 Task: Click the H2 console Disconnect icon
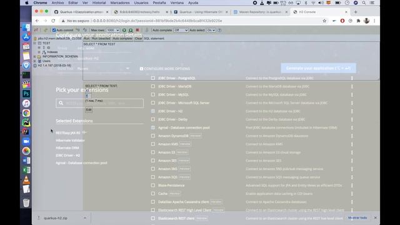(x=36, y=30)
